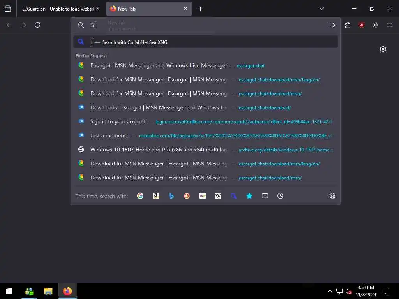Search this time with Bing
The height and width of the screenshot is (299, 399).
pyautogui.click(x=171, y=196)
